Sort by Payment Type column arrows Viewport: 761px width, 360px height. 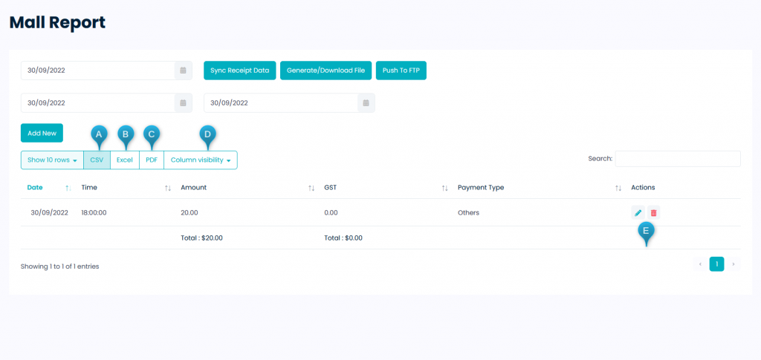[618, 188]
